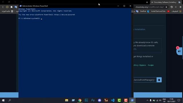Switch ENG US input language

point(164,100)
